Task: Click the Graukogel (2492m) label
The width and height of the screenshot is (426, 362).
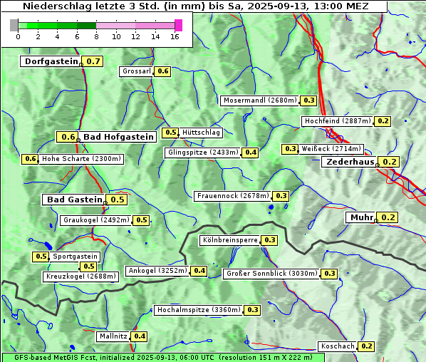Action: pyautogui.click(x=96, y=220)
